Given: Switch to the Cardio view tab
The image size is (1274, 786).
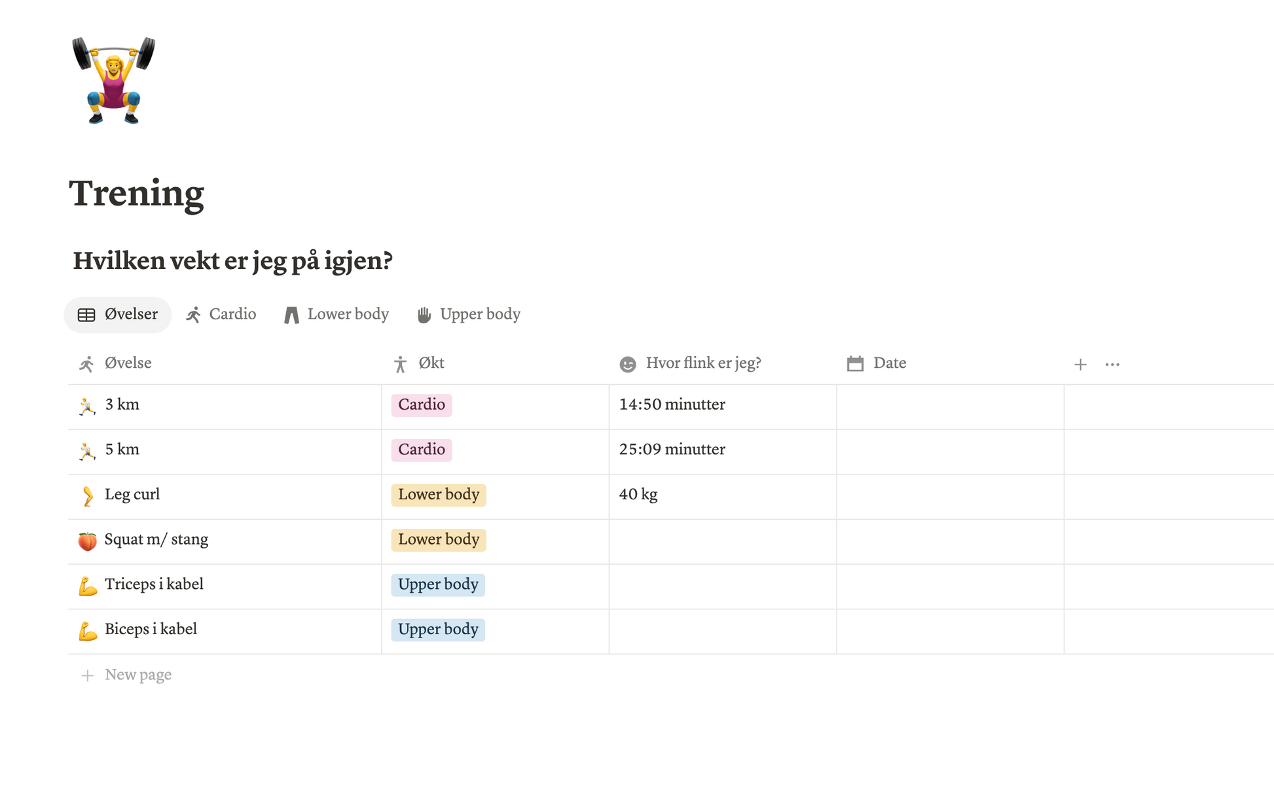Looking at the screenshot, I should tap(221, 315).
